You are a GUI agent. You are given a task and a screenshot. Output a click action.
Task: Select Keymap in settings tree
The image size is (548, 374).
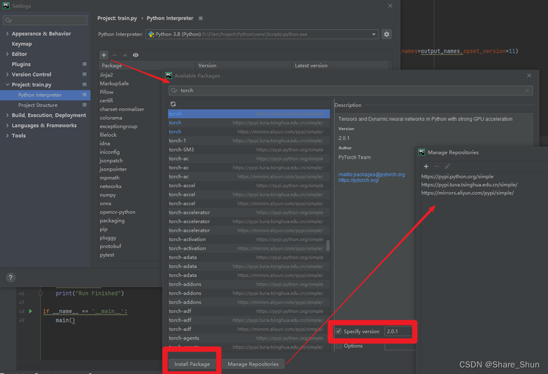[22, 44]
